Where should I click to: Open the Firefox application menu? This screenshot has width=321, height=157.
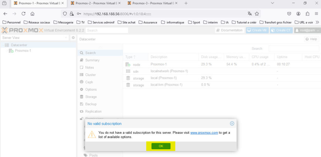[316, 14]
